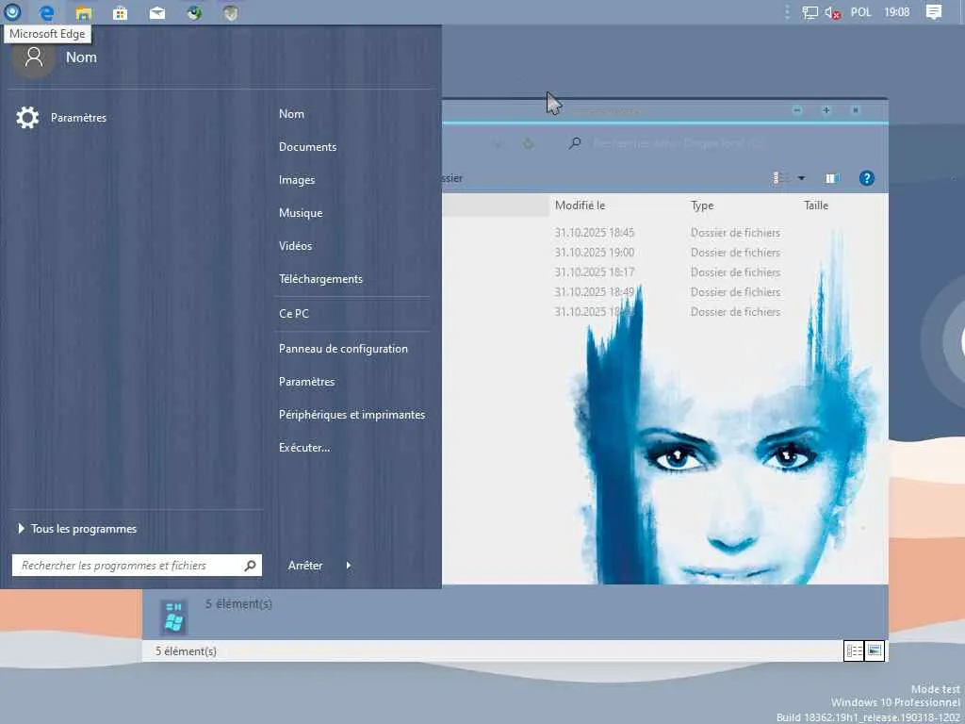Click the Explorer search magnifier icon
The image size is (965, 724).
pyautogui.click(x=575, y=143)
